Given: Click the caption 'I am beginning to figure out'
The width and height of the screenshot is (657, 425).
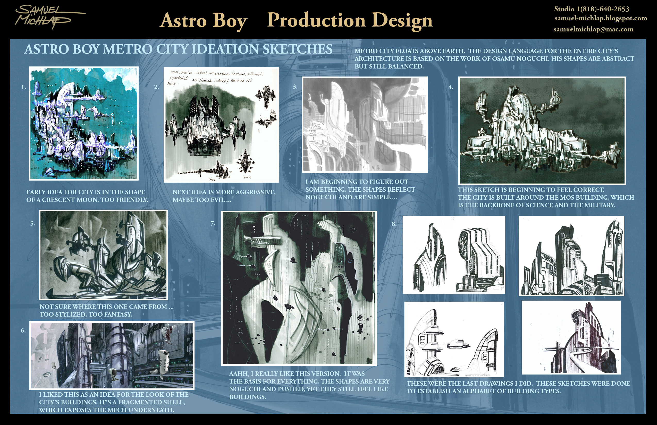Looking at the screenshot, I should point(360,189).
